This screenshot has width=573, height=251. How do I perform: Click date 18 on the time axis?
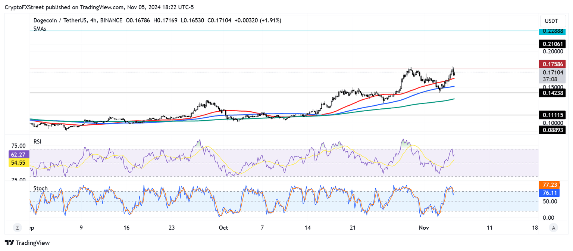[535, 227]
